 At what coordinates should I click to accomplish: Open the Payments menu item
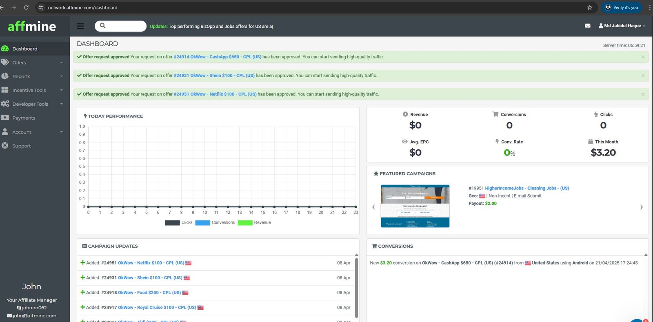(x=35, y=118)
